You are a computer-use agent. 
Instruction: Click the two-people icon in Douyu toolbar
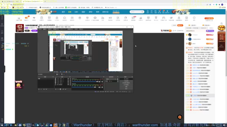(x=103, y=18)
